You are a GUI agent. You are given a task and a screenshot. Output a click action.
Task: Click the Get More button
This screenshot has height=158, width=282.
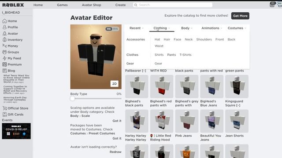pos(240,16)
